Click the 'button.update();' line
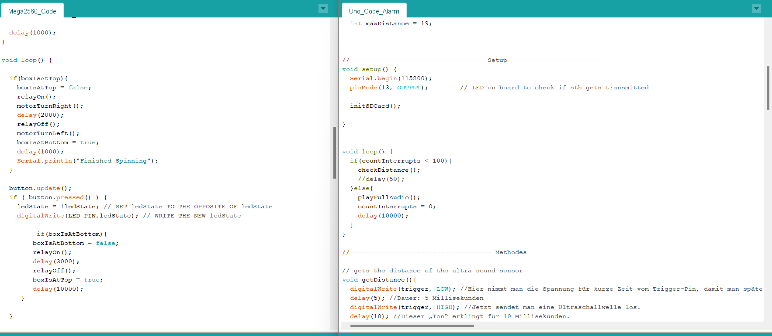The image size is (772, 336). [x=40, y=188]
